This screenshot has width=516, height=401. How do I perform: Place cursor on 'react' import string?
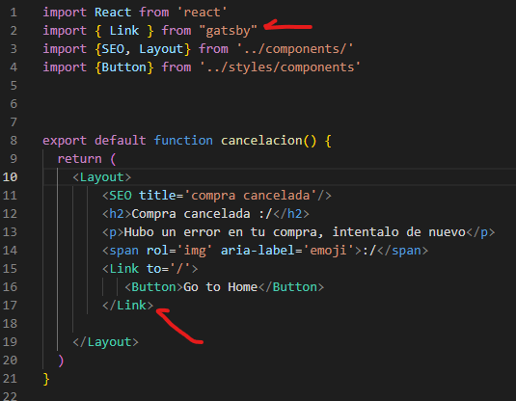pyautogui.click(x=202, y=13)
